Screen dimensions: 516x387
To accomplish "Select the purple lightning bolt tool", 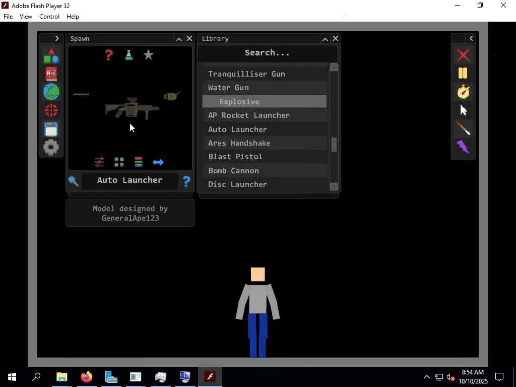I will coord(464,147).
